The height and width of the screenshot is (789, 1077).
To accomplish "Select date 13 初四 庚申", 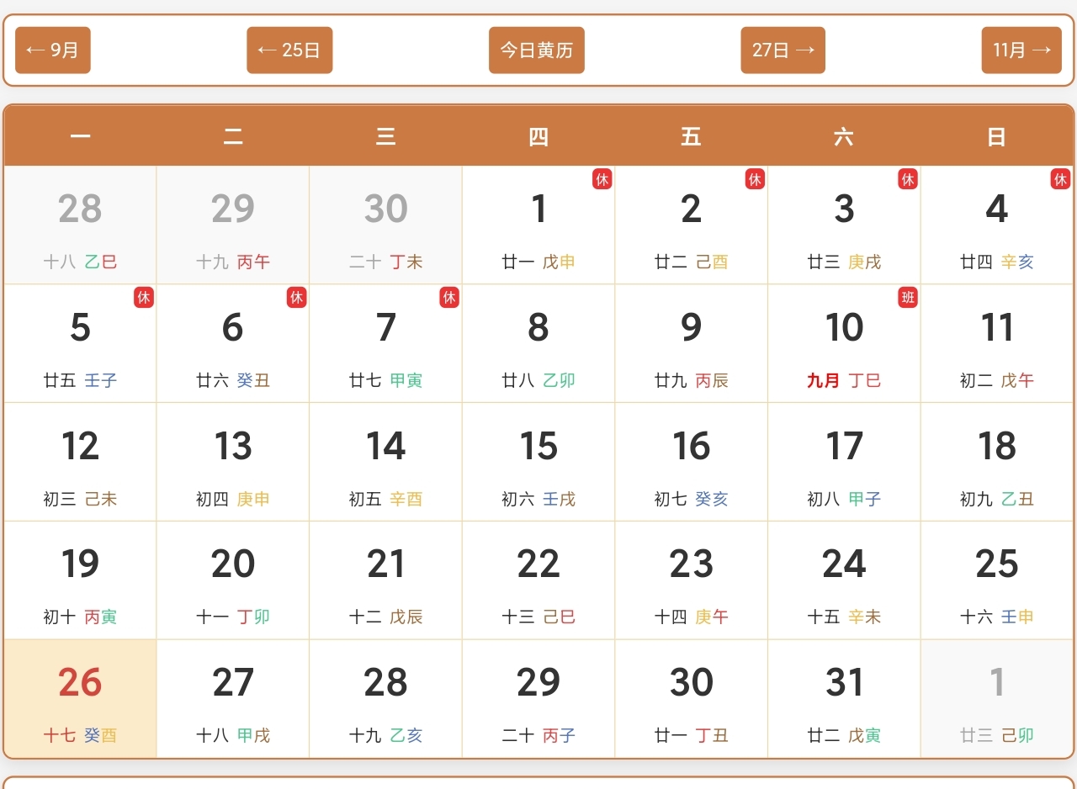I will tap(233, 462).
